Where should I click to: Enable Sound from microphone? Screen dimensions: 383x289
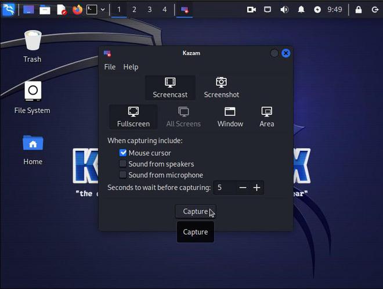coord(123,175)
